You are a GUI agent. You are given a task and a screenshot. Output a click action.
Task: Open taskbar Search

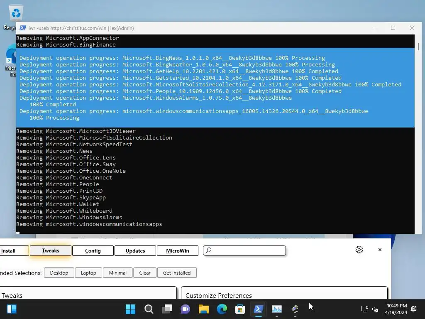149,309
